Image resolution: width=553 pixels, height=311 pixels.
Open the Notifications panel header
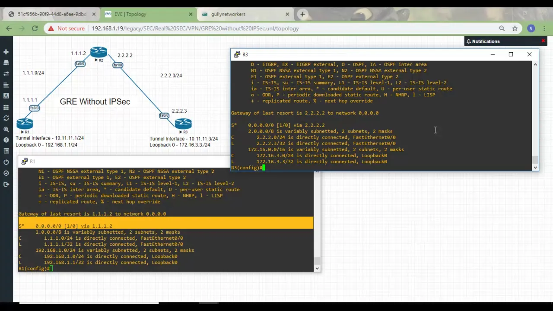[486, 41]
